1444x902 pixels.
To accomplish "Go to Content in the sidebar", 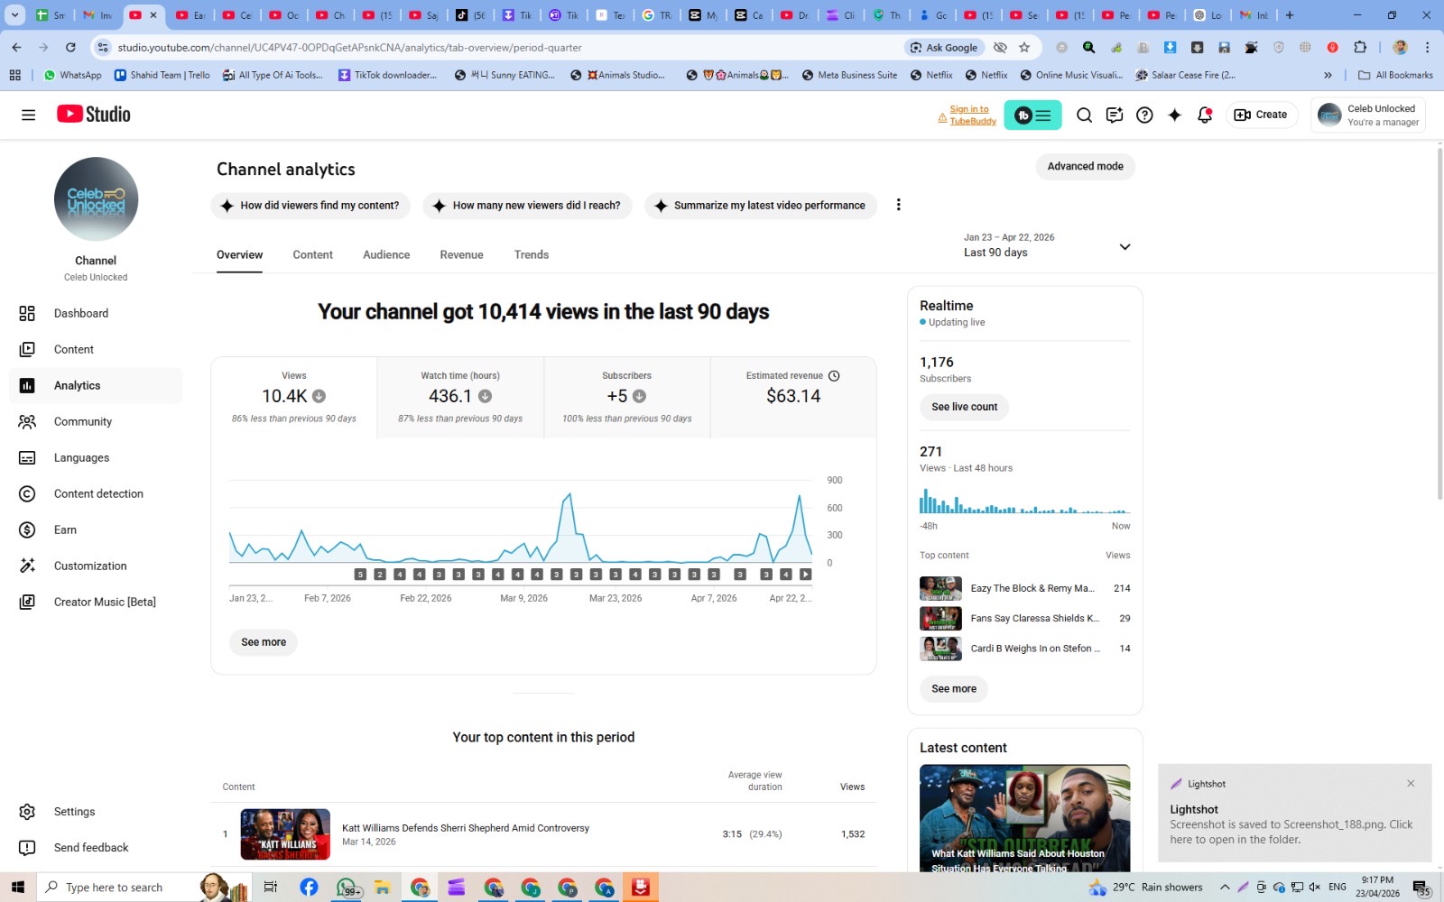I will click(96, 349).
